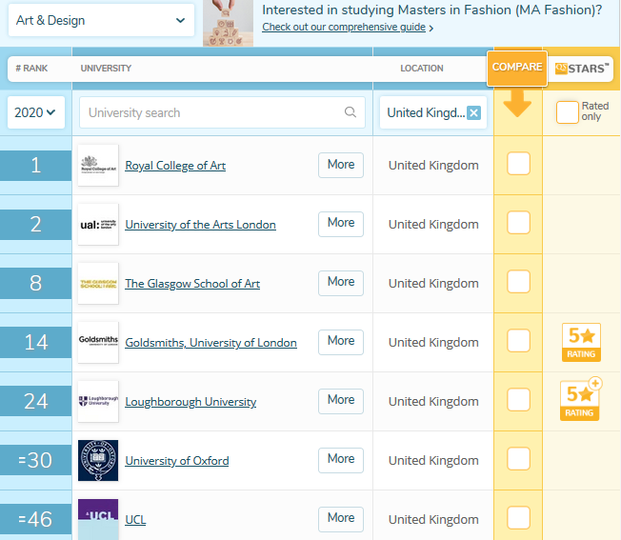Check compare box for University of Oxford

518,458
